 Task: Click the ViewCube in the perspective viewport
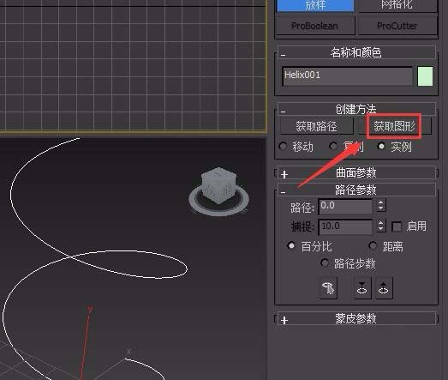(218, 185)
